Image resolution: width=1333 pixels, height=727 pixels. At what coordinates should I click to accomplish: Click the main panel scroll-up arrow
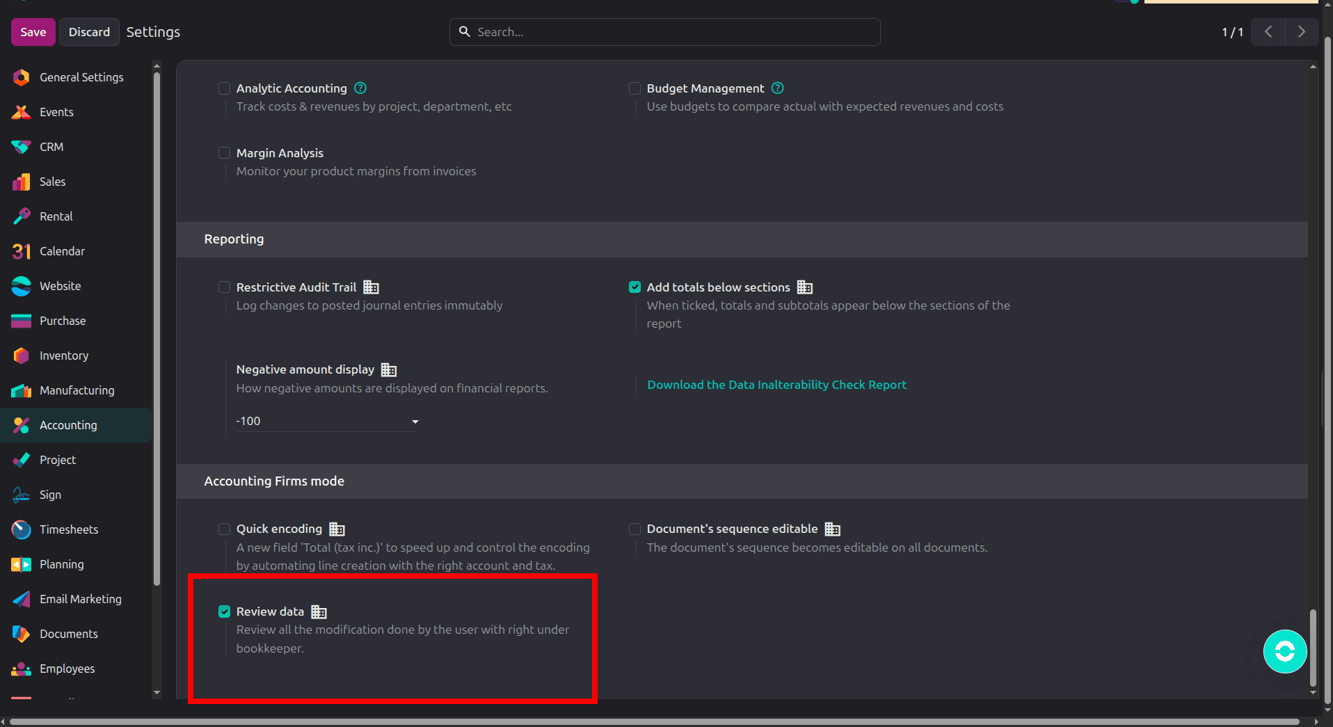pyautogui.click(x=1313, y=67)
